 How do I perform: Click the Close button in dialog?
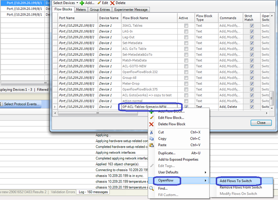click(x=261, y=123)
